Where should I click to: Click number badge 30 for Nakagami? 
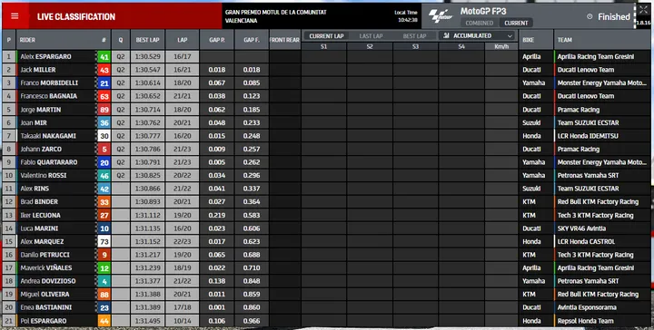(104, 136)
